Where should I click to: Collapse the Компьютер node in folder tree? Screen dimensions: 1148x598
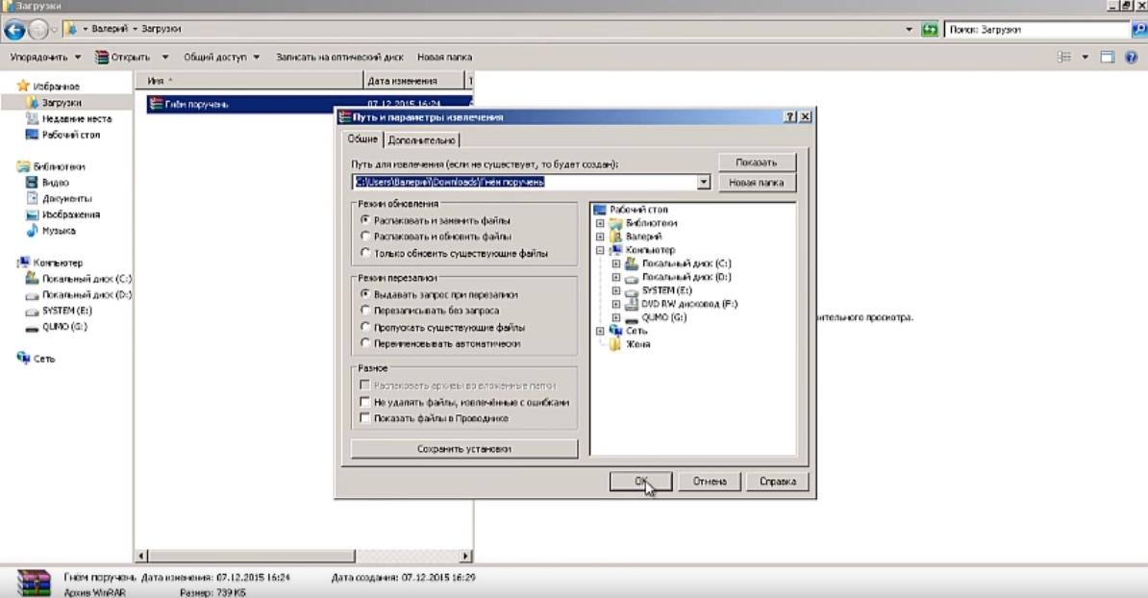[x=600, y=250]
